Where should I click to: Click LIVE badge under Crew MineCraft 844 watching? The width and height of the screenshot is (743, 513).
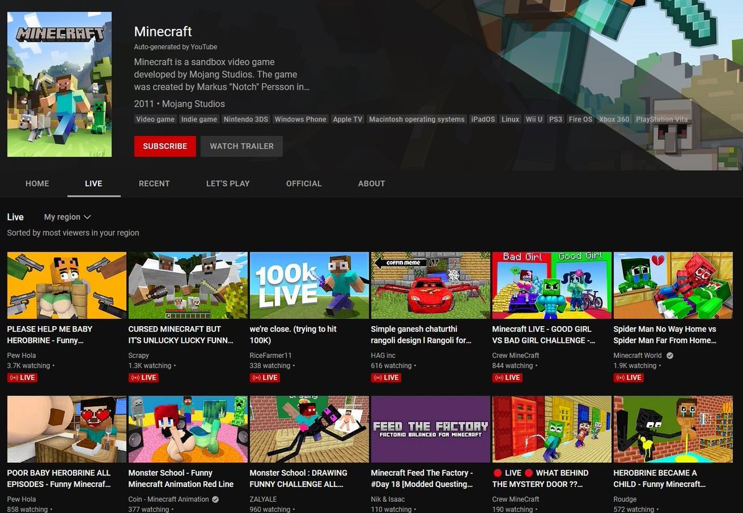pos(508,377)
